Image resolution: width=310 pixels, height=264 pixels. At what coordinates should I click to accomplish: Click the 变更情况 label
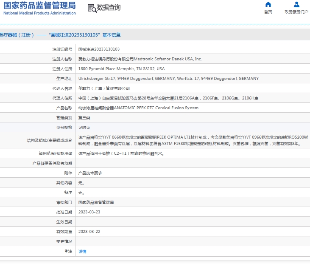tap(64, 241)
